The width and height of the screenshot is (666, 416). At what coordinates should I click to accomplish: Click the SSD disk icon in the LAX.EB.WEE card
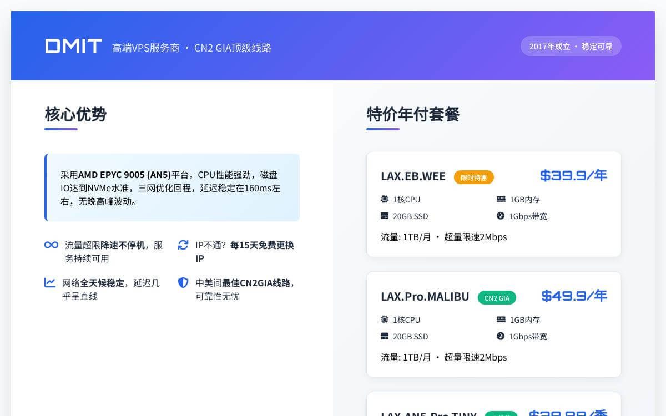click(x=384, y=216)
